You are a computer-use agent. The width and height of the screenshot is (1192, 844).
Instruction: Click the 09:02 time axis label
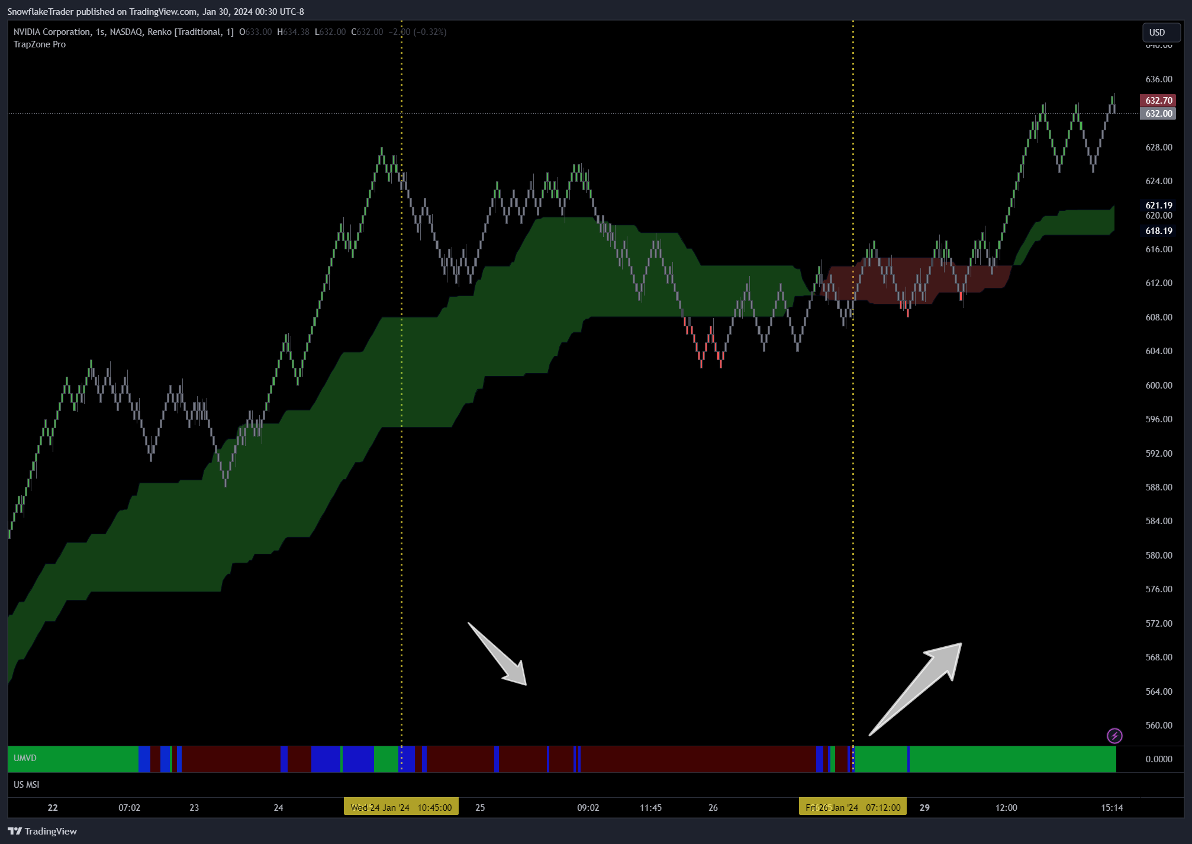(x=588, y=808)
